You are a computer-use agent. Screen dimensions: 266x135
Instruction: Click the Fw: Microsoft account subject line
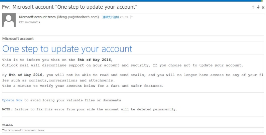[69, 7]
